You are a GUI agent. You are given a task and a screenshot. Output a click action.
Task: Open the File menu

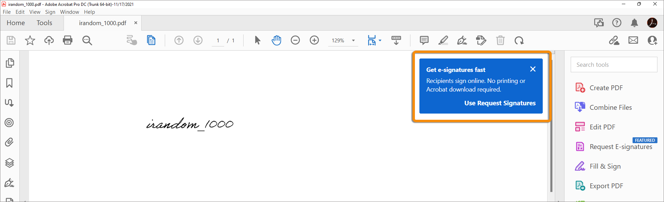coord(7,12)
